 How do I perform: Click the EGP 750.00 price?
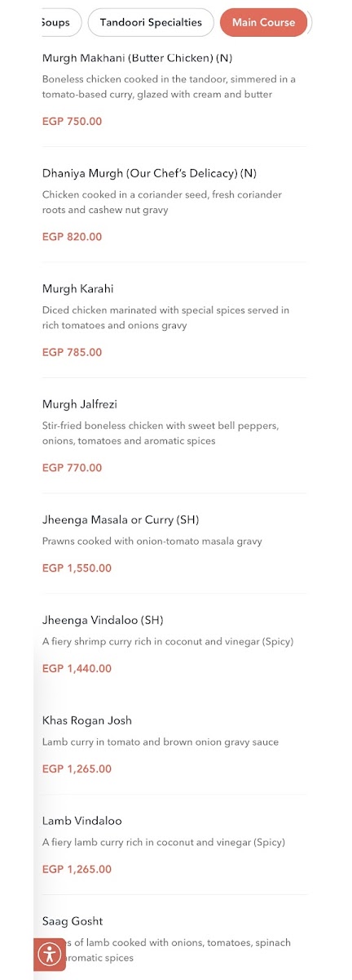73,122
